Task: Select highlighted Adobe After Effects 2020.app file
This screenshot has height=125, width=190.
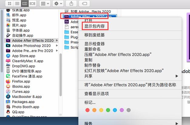Action: click(x=90, y=17)
